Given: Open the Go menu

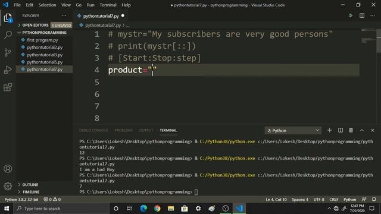Looking at the screenshot, I should pos(79,5).
